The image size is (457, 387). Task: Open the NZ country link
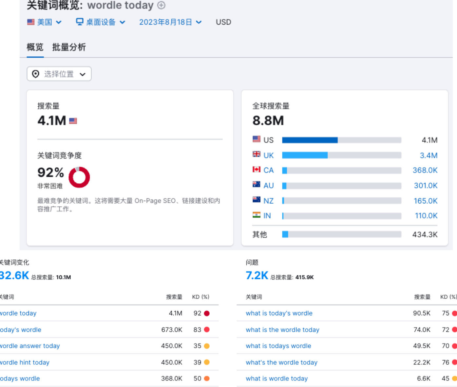click(269, 201)
